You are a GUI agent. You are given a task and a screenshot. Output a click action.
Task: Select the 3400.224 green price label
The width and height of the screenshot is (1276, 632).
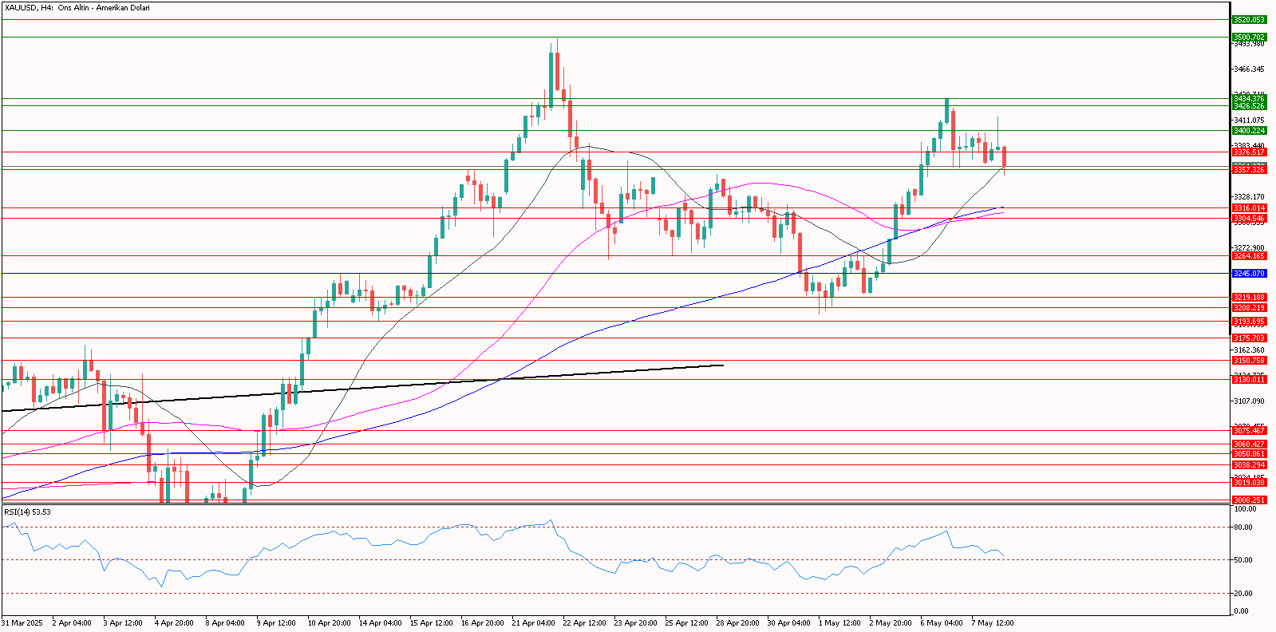click(x=1249, y=130)
